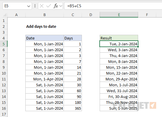Select column C header
The height and width of the screenshot is (117, 162).
tap(73, 15)
